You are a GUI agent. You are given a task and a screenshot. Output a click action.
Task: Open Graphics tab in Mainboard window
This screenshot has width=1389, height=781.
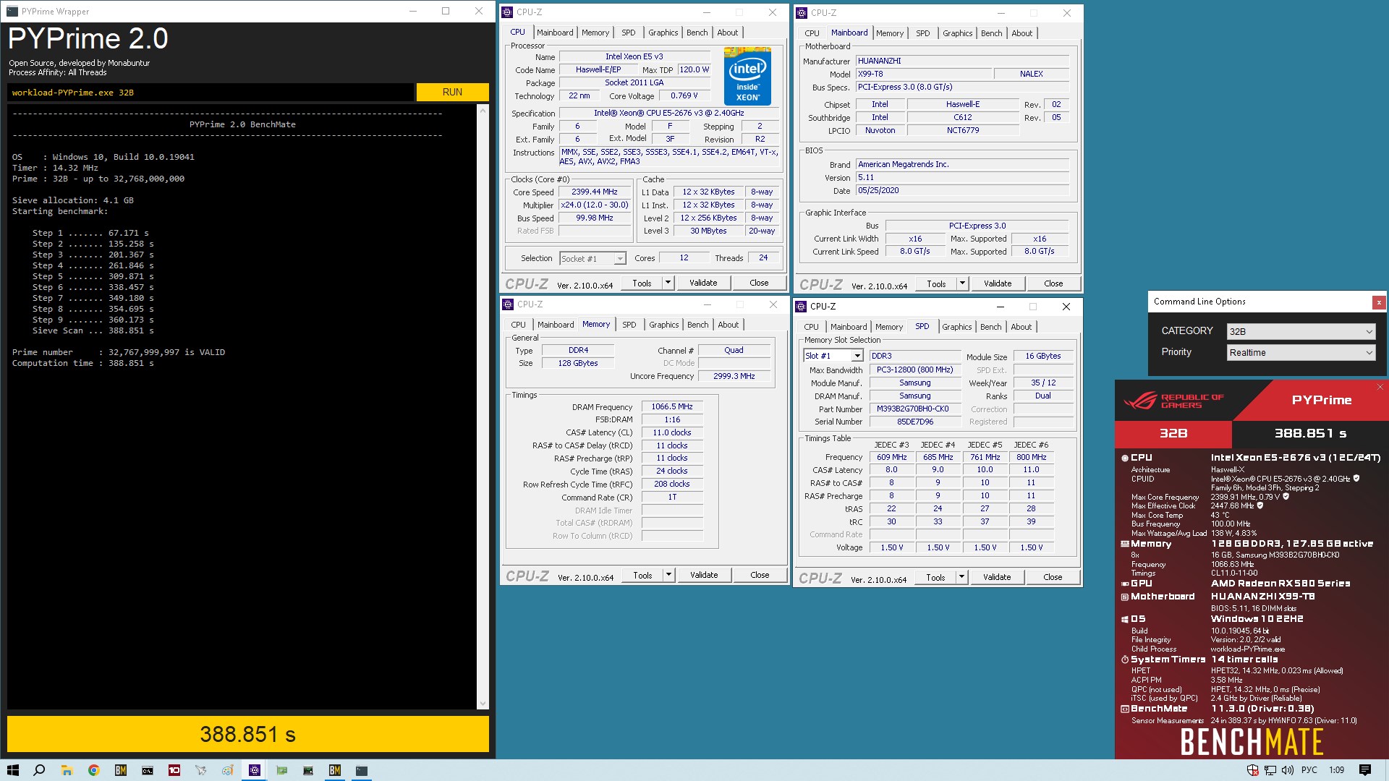coord(957,33)
